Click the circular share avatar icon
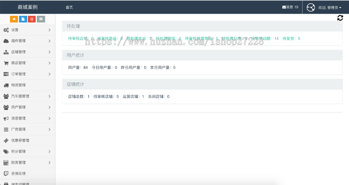Image resolution: width=349 pixels, height=185 pixels. (311, 7)
